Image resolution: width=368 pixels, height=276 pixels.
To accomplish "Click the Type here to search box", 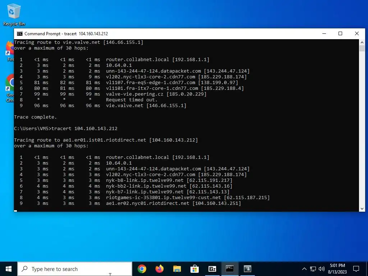I will click(75, 269).
